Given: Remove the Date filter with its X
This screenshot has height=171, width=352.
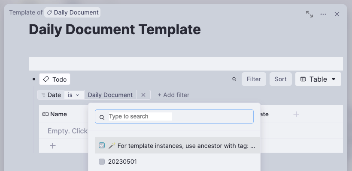Looking at the screenshot, I should point(143,95).
